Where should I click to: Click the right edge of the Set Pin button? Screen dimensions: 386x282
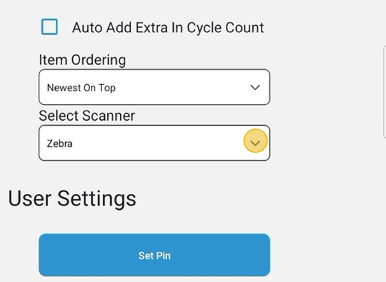coord(264,255)
